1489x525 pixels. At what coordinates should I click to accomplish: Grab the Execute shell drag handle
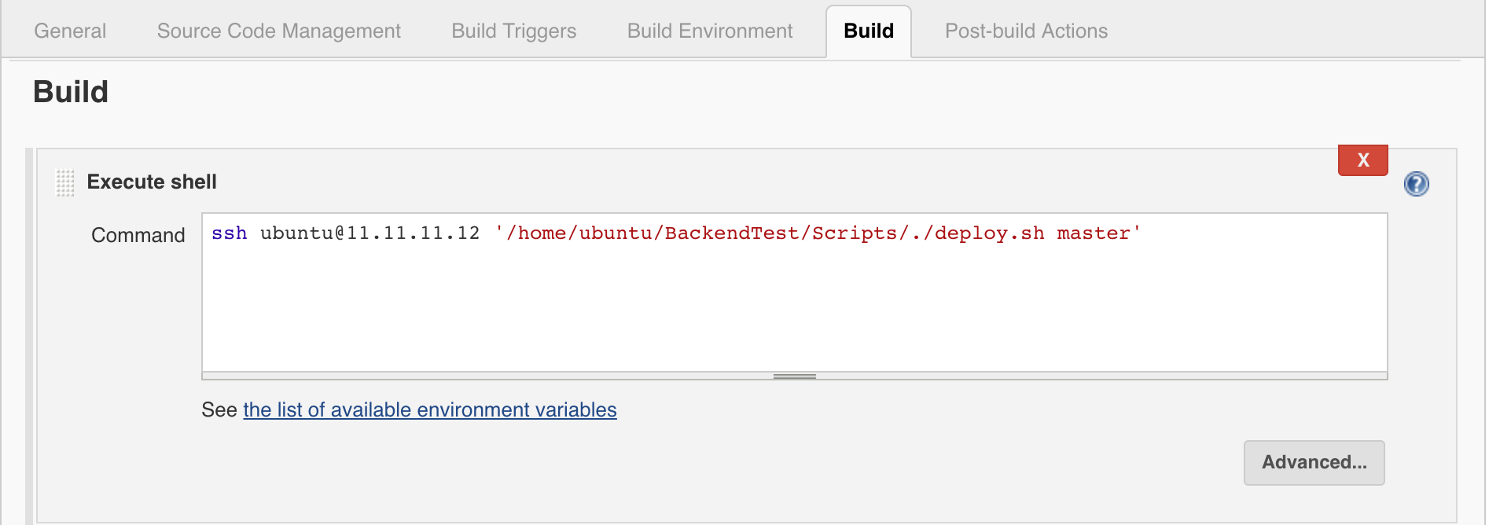65,182
